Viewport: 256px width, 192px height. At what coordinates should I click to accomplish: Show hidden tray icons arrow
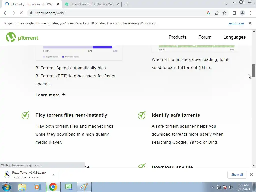(x=212, y=187)
